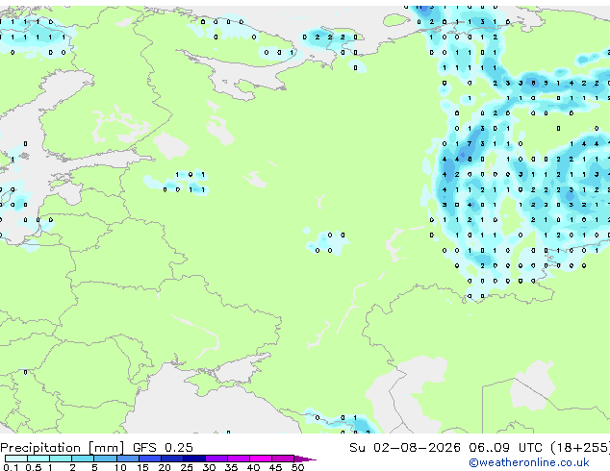Viewport: 610px width, 471px height.
Task: Click the 10–15 mm legend color box
Action: point(128,459)
